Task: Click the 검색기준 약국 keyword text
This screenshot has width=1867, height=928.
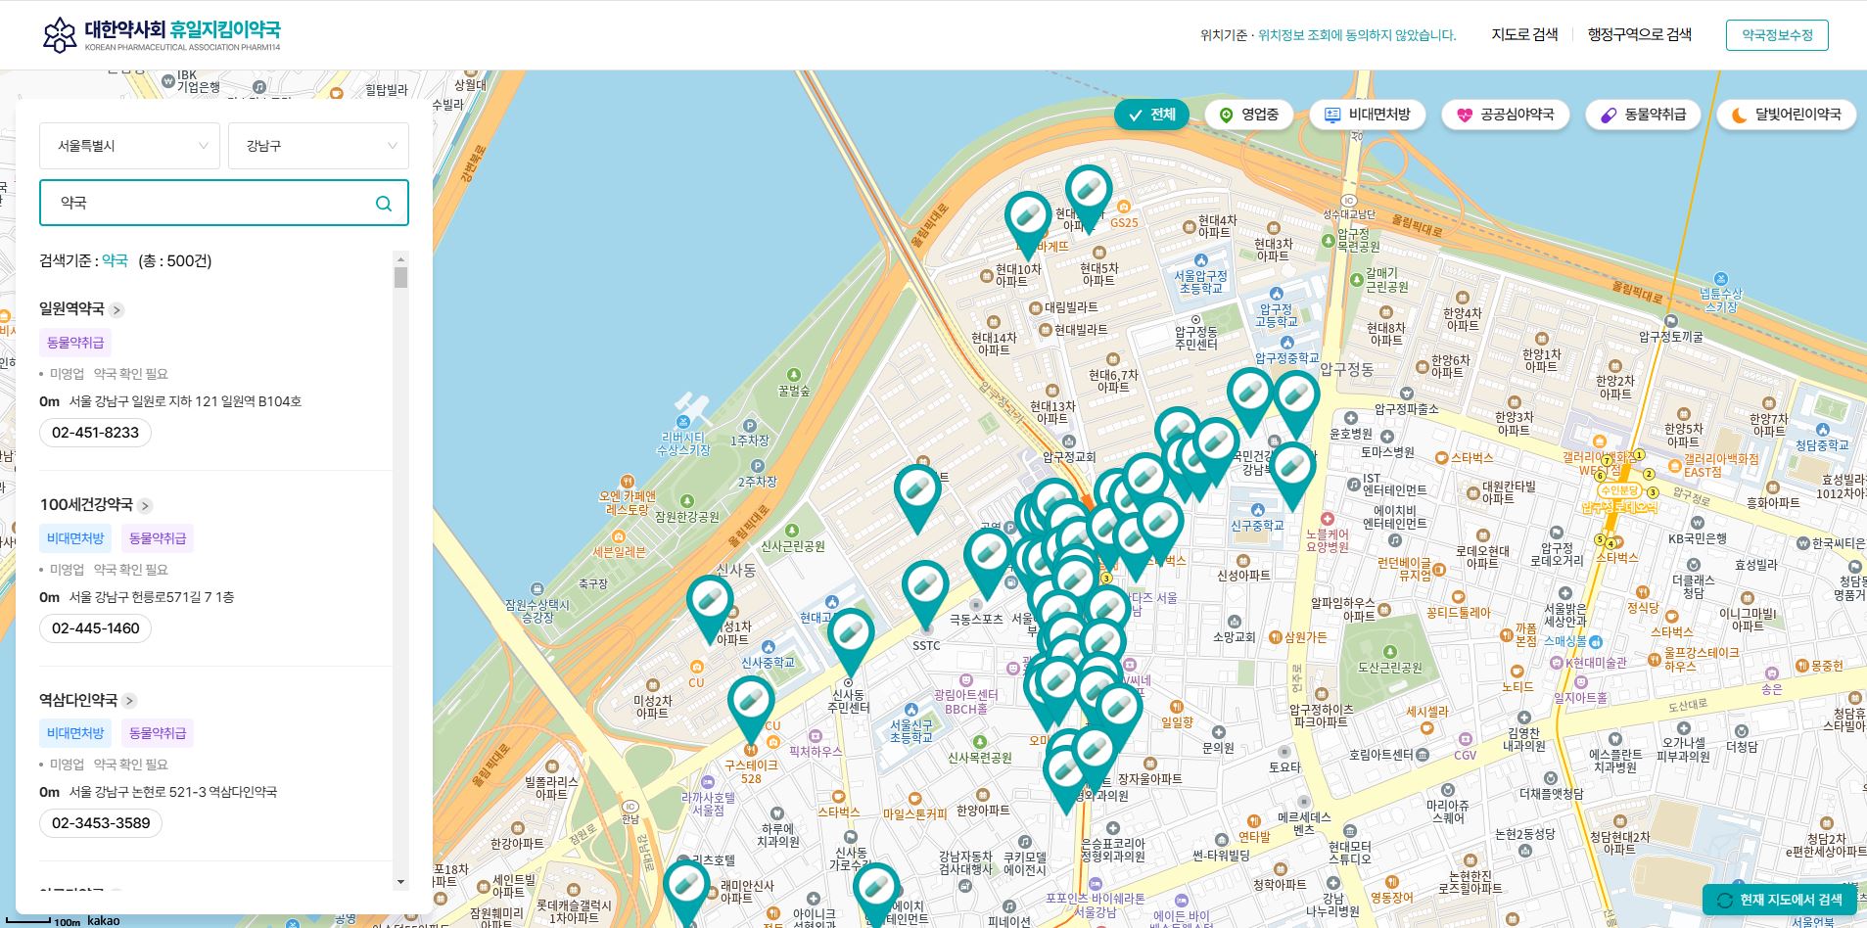Action: coord(115,260)
